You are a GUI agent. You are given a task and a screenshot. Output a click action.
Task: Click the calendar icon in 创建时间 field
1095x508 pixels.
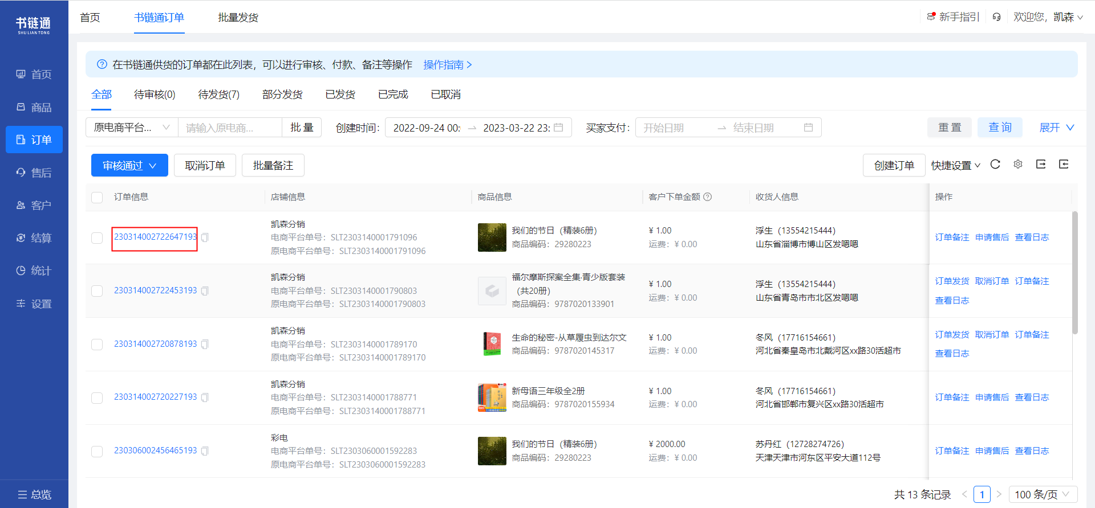[x=558, y=128]
